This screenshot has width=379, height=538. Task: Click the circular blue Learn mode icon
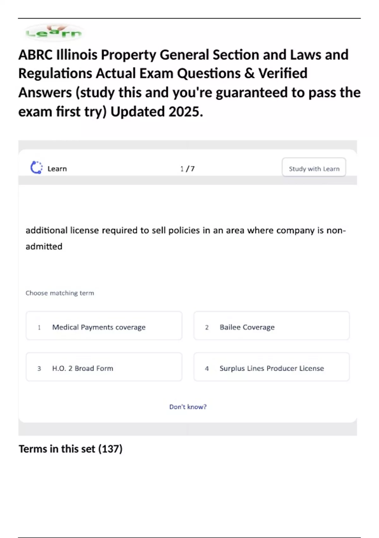click(36, 167)
